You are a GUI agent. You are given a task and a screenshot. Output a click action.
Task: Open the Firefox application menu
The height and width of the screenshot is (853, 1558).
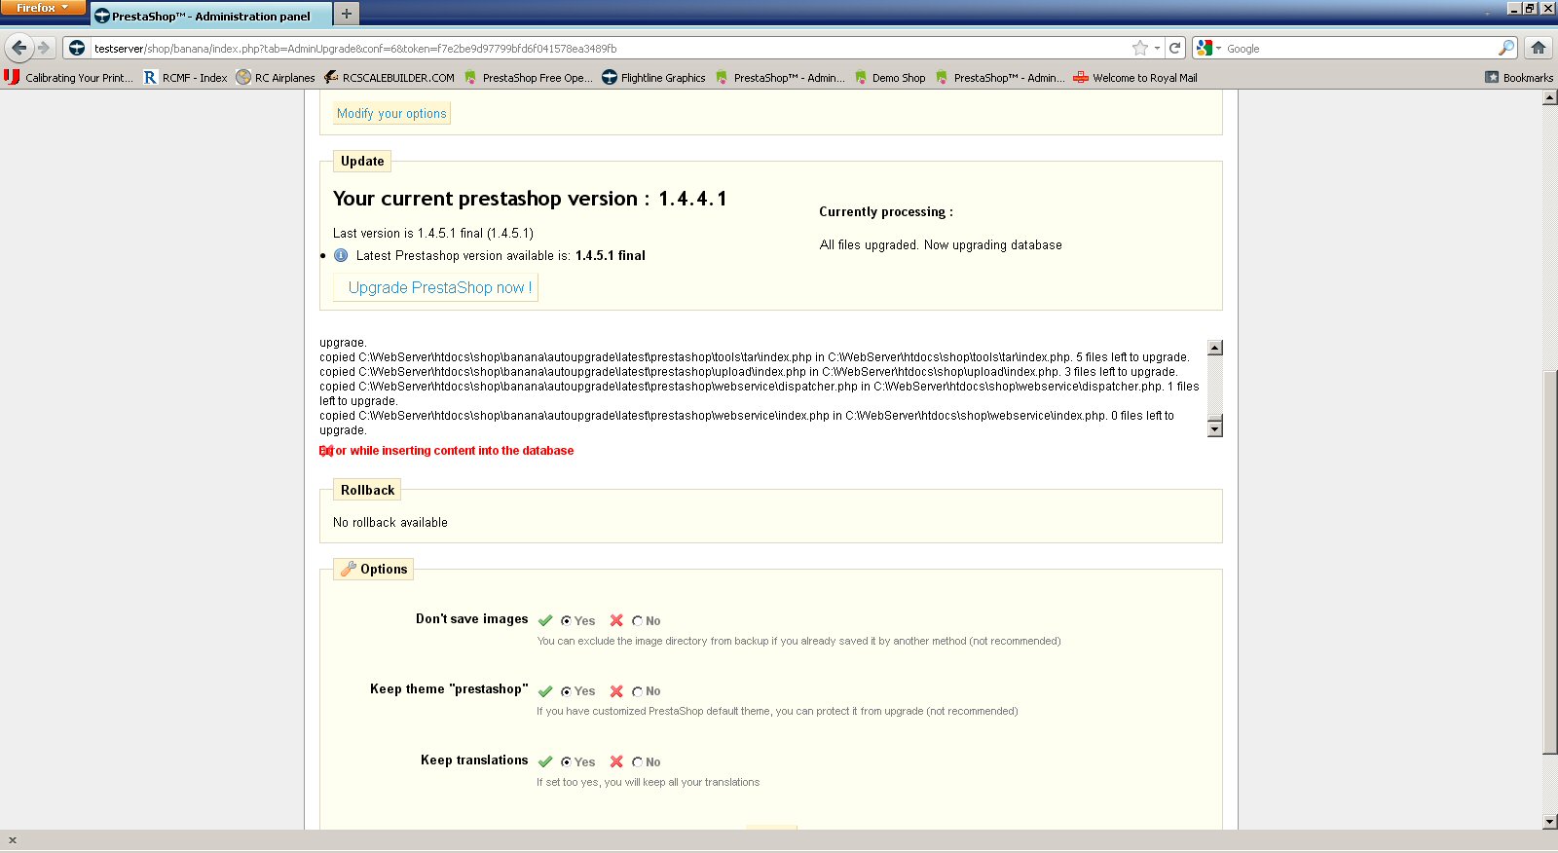click(x=43, y=8)
